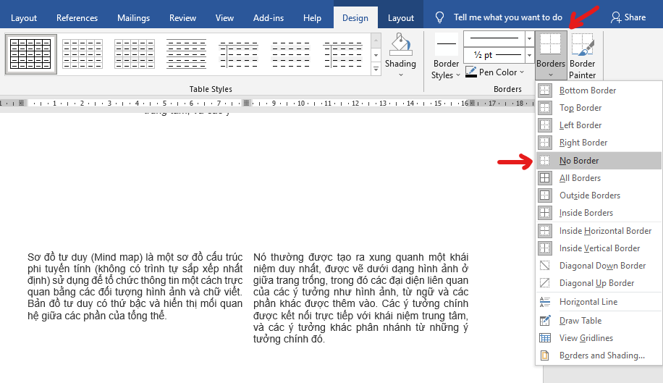The image size is (663, 383).
Task: Select the first plain table style thumbnail
Action: click(x=31, y=54)
